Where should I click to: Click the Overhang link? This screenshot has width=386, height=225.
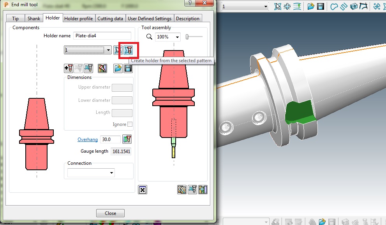[x=88, y=139]
